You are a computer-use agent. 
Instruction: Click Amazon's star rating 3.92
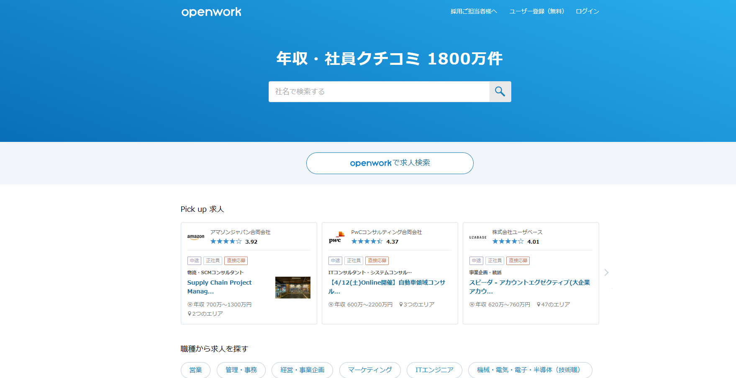(233, 242)
